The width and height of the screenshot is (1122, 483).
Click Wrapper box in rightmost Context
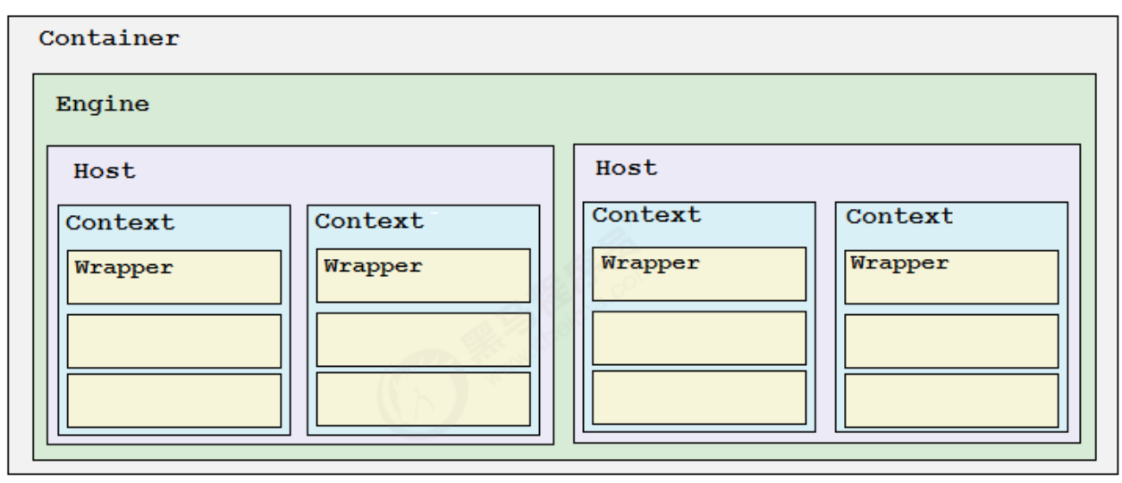click(951, 277)
